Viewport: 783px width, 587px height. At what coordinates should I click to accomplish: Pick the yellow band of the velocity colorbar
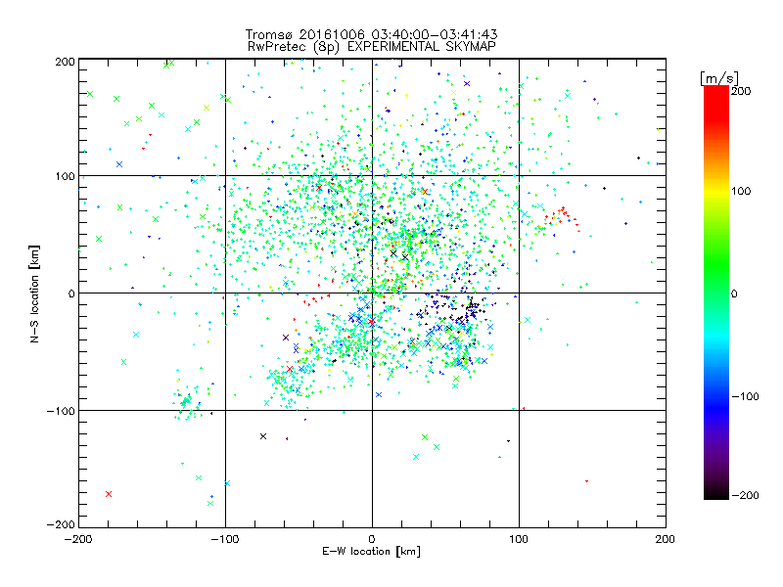[716, 192]
